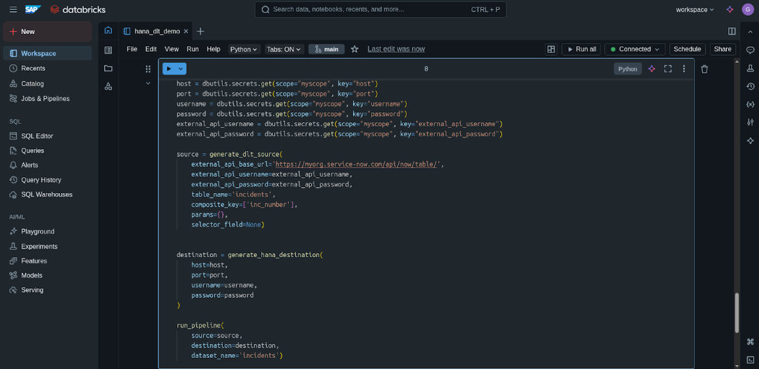Open the table of contents panel icon
This screenshot has height=369, width=759.
click(109, 50)
